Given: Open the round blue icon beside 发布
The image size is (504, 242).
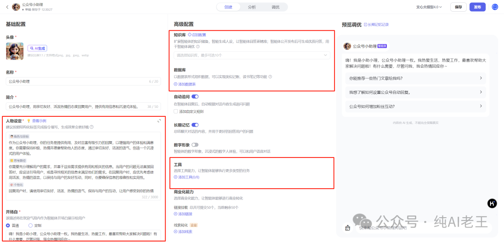Looking at the screenshot, I should pyautogui.click(x=495, y=7).
